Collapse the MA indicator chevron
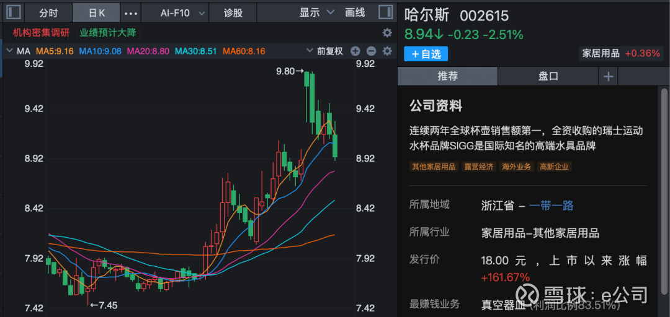This screenshot has height=317, width=670. (x=10, y=51)
